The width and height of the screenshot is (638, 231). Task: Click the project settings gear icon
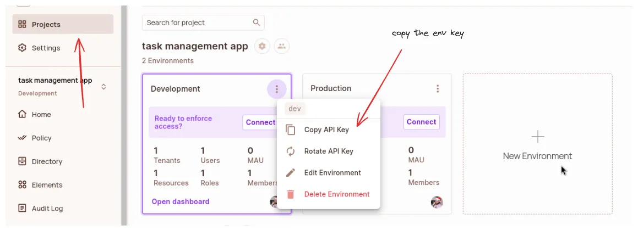262,47
